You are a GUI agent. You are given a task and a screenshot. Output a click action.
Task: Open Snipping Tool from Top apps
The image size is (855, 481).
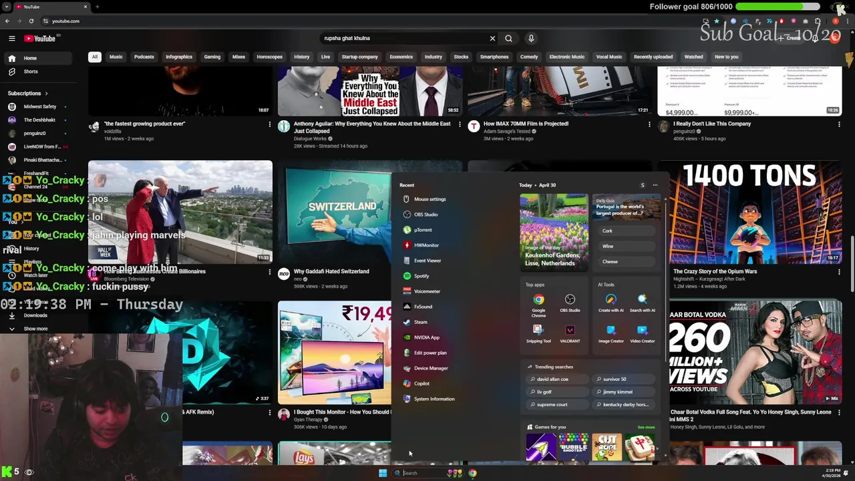538,333
